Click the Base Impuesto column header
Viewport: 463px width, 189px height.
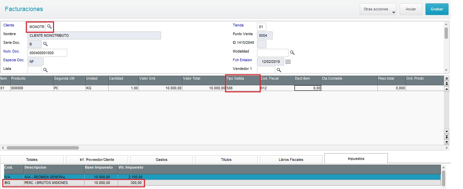coord(101,169)
